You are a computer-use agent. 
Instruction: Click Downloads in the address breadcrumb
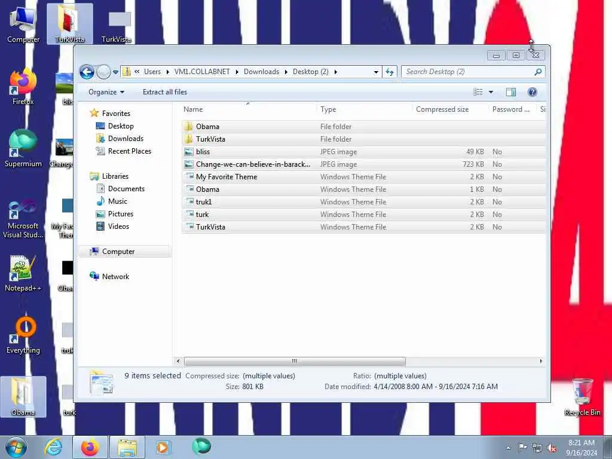[x=262, y=72]
